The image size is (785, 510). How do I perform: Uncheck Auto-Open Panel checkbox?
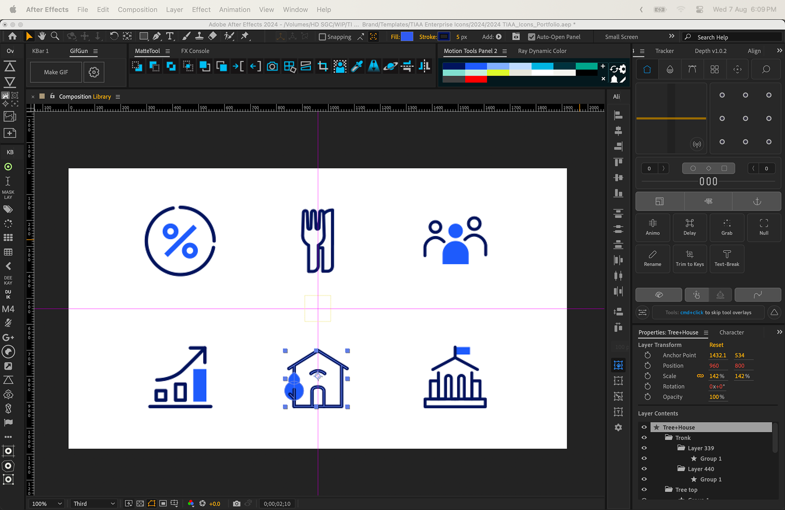pyautogui.click(x=532, y=37)
